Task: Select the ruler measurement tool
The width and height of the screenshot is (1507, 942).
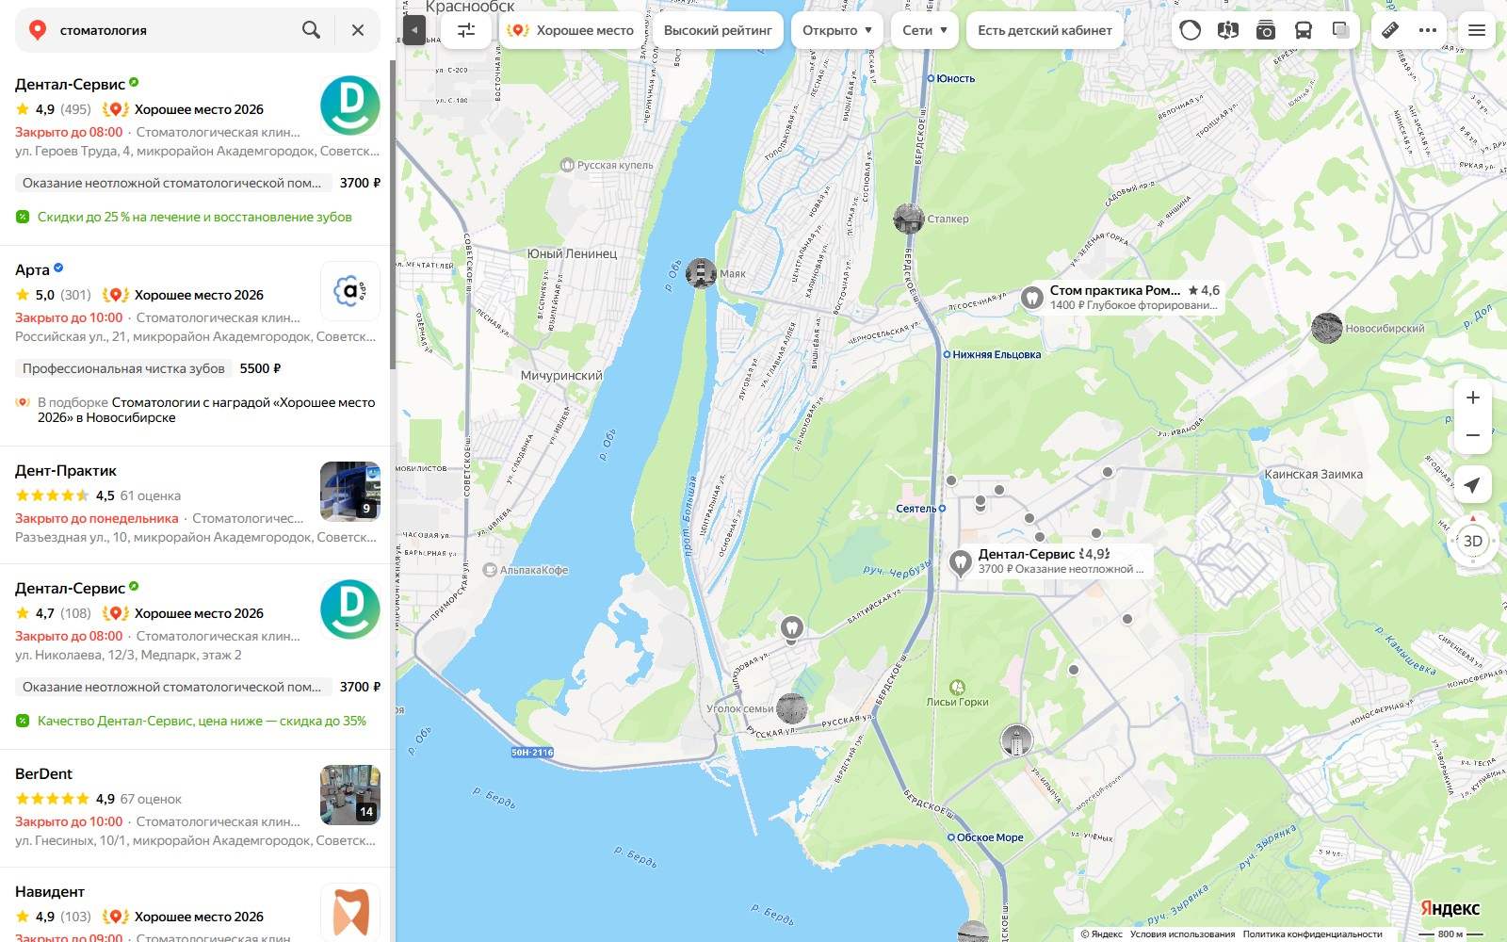Action: coord(1390,30)
